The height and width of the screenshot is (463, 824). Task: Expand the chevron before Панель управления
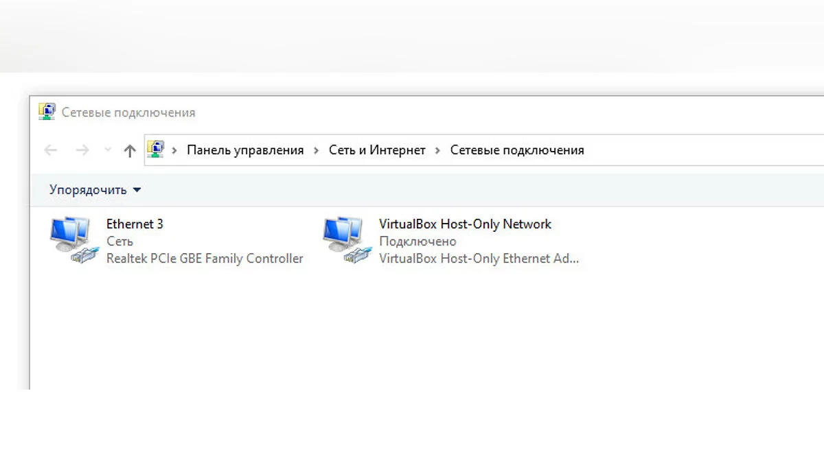click(x=175, y=150)
